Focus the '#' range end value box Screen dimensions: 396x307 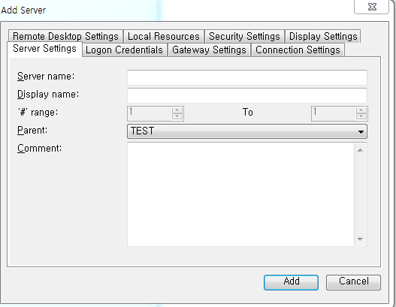coord(334,113)
